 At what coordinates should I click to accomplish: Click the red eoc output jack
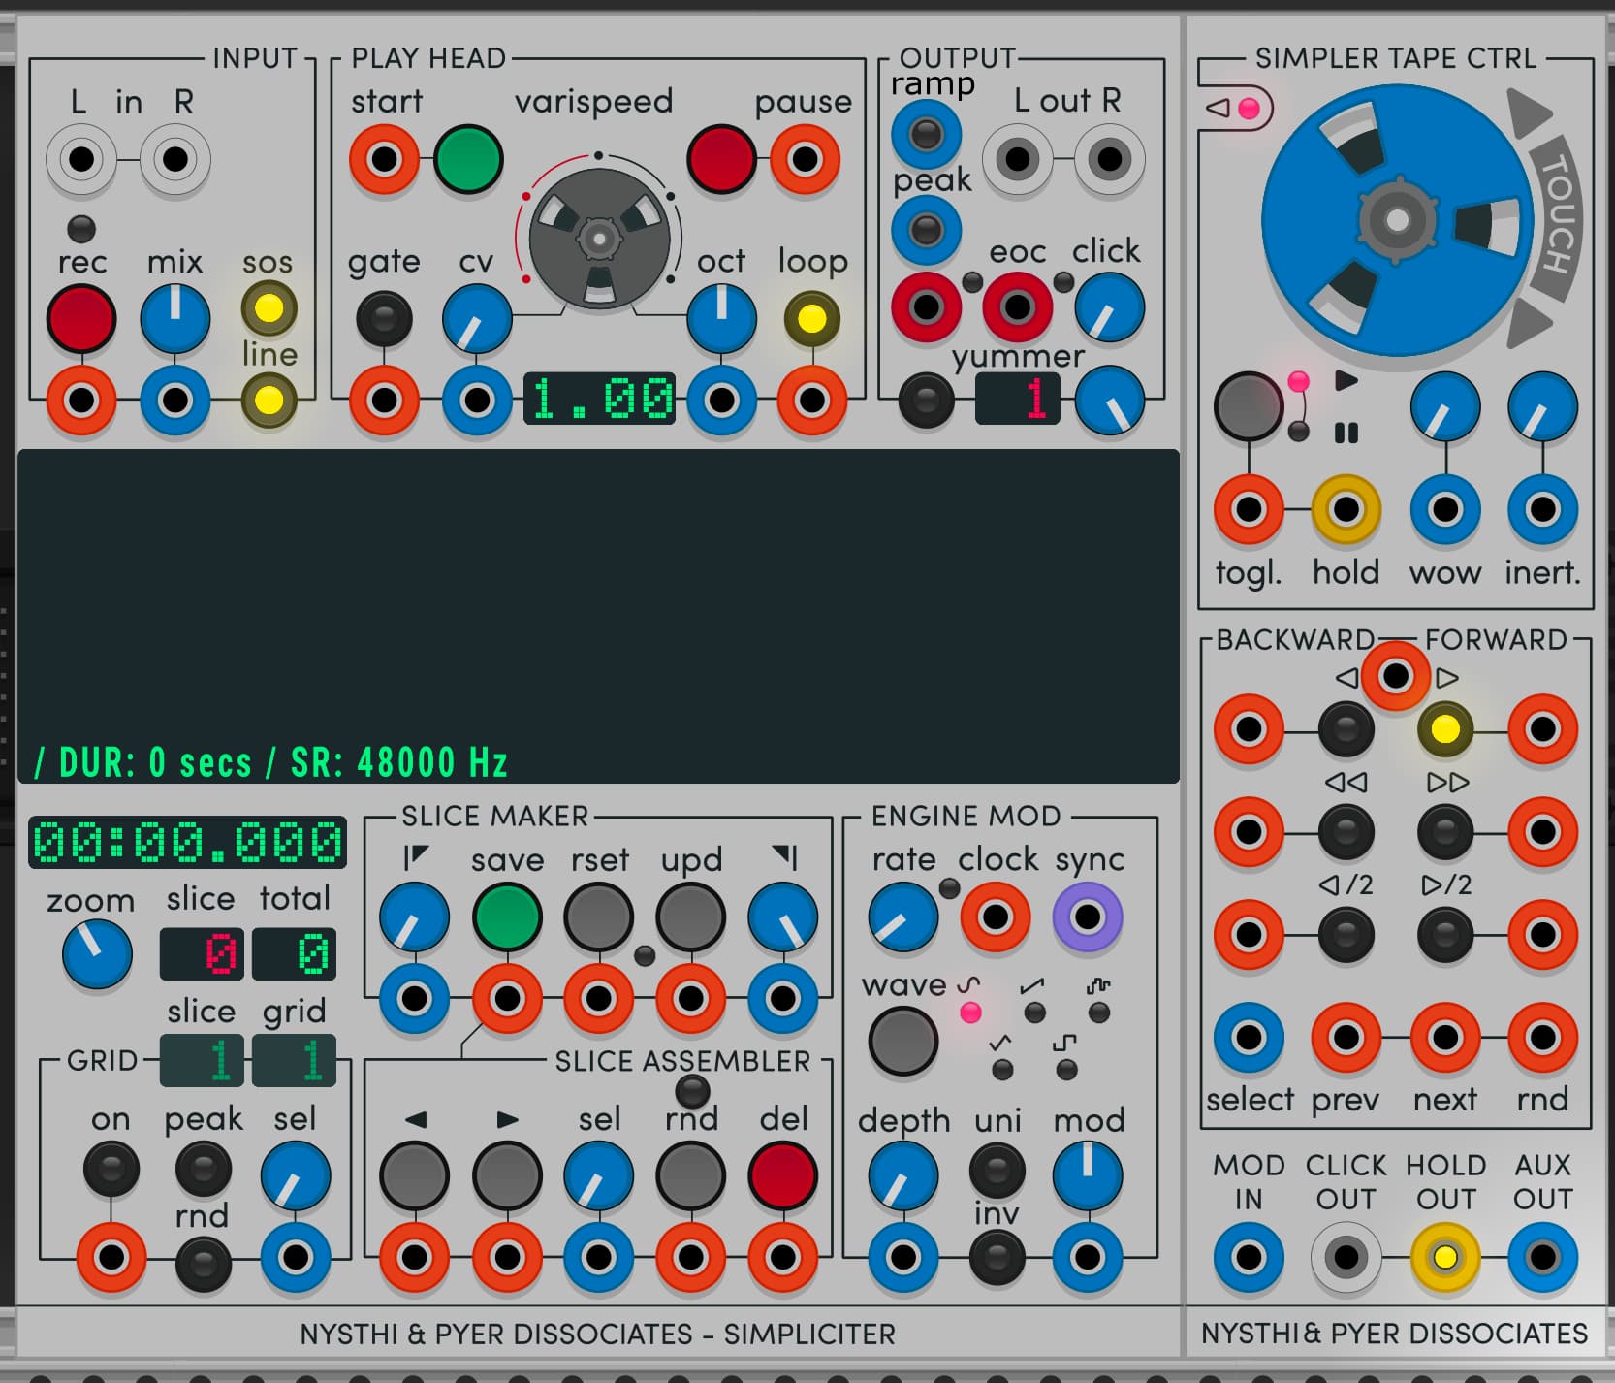[x=1018, y=307]
